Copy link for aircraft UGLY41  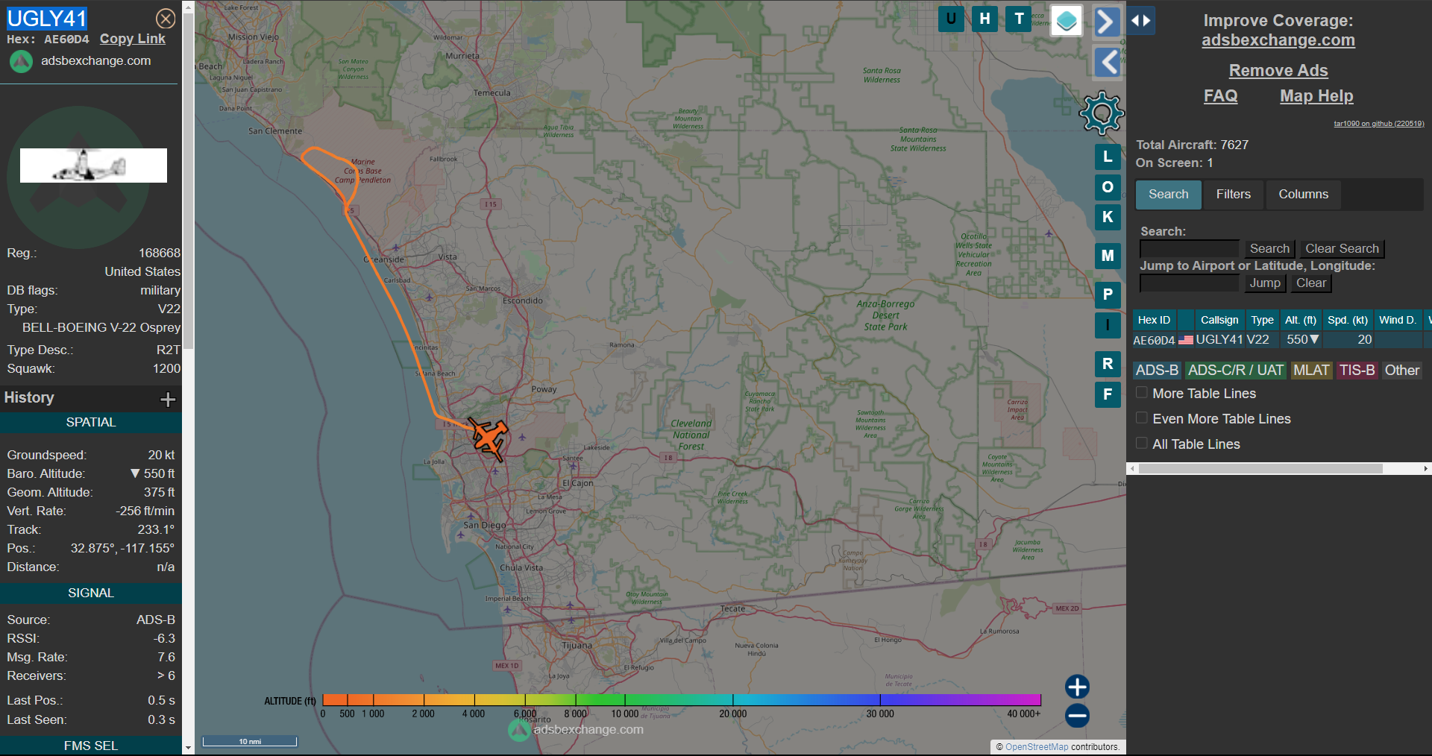click(133, 39)
